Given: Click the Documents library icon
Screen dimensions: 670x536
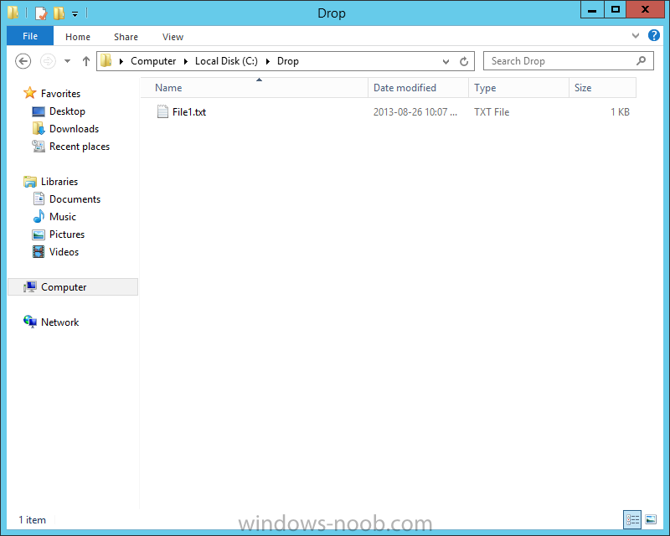Looking at the screenshot, I should (39, 198).
